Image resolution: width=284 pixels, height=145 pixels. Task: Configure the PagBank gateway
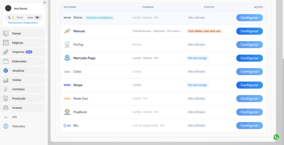pos(249,112)
